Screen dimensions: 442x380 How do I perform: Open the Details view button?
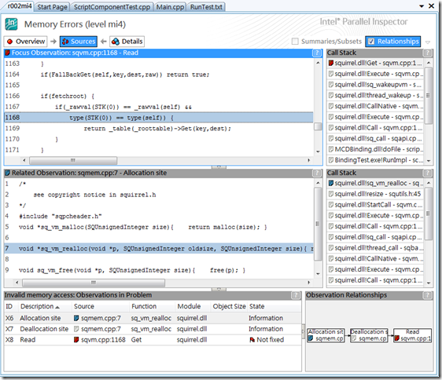[x=127, y=42]
